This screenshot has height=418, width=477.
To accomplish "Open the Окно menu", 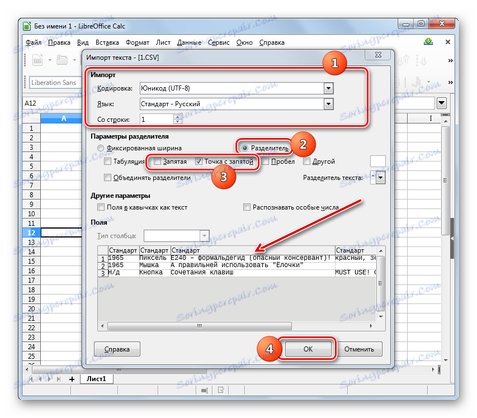I will tap(244, 42).
